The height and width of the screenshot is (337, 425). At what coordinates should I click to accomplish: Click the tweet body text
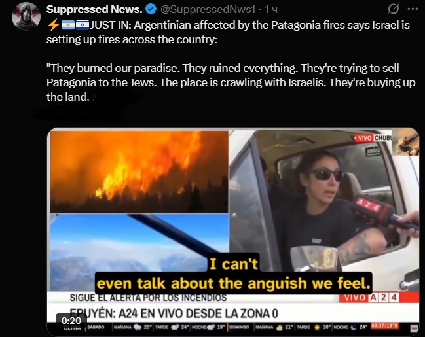(x=231, y=61)
